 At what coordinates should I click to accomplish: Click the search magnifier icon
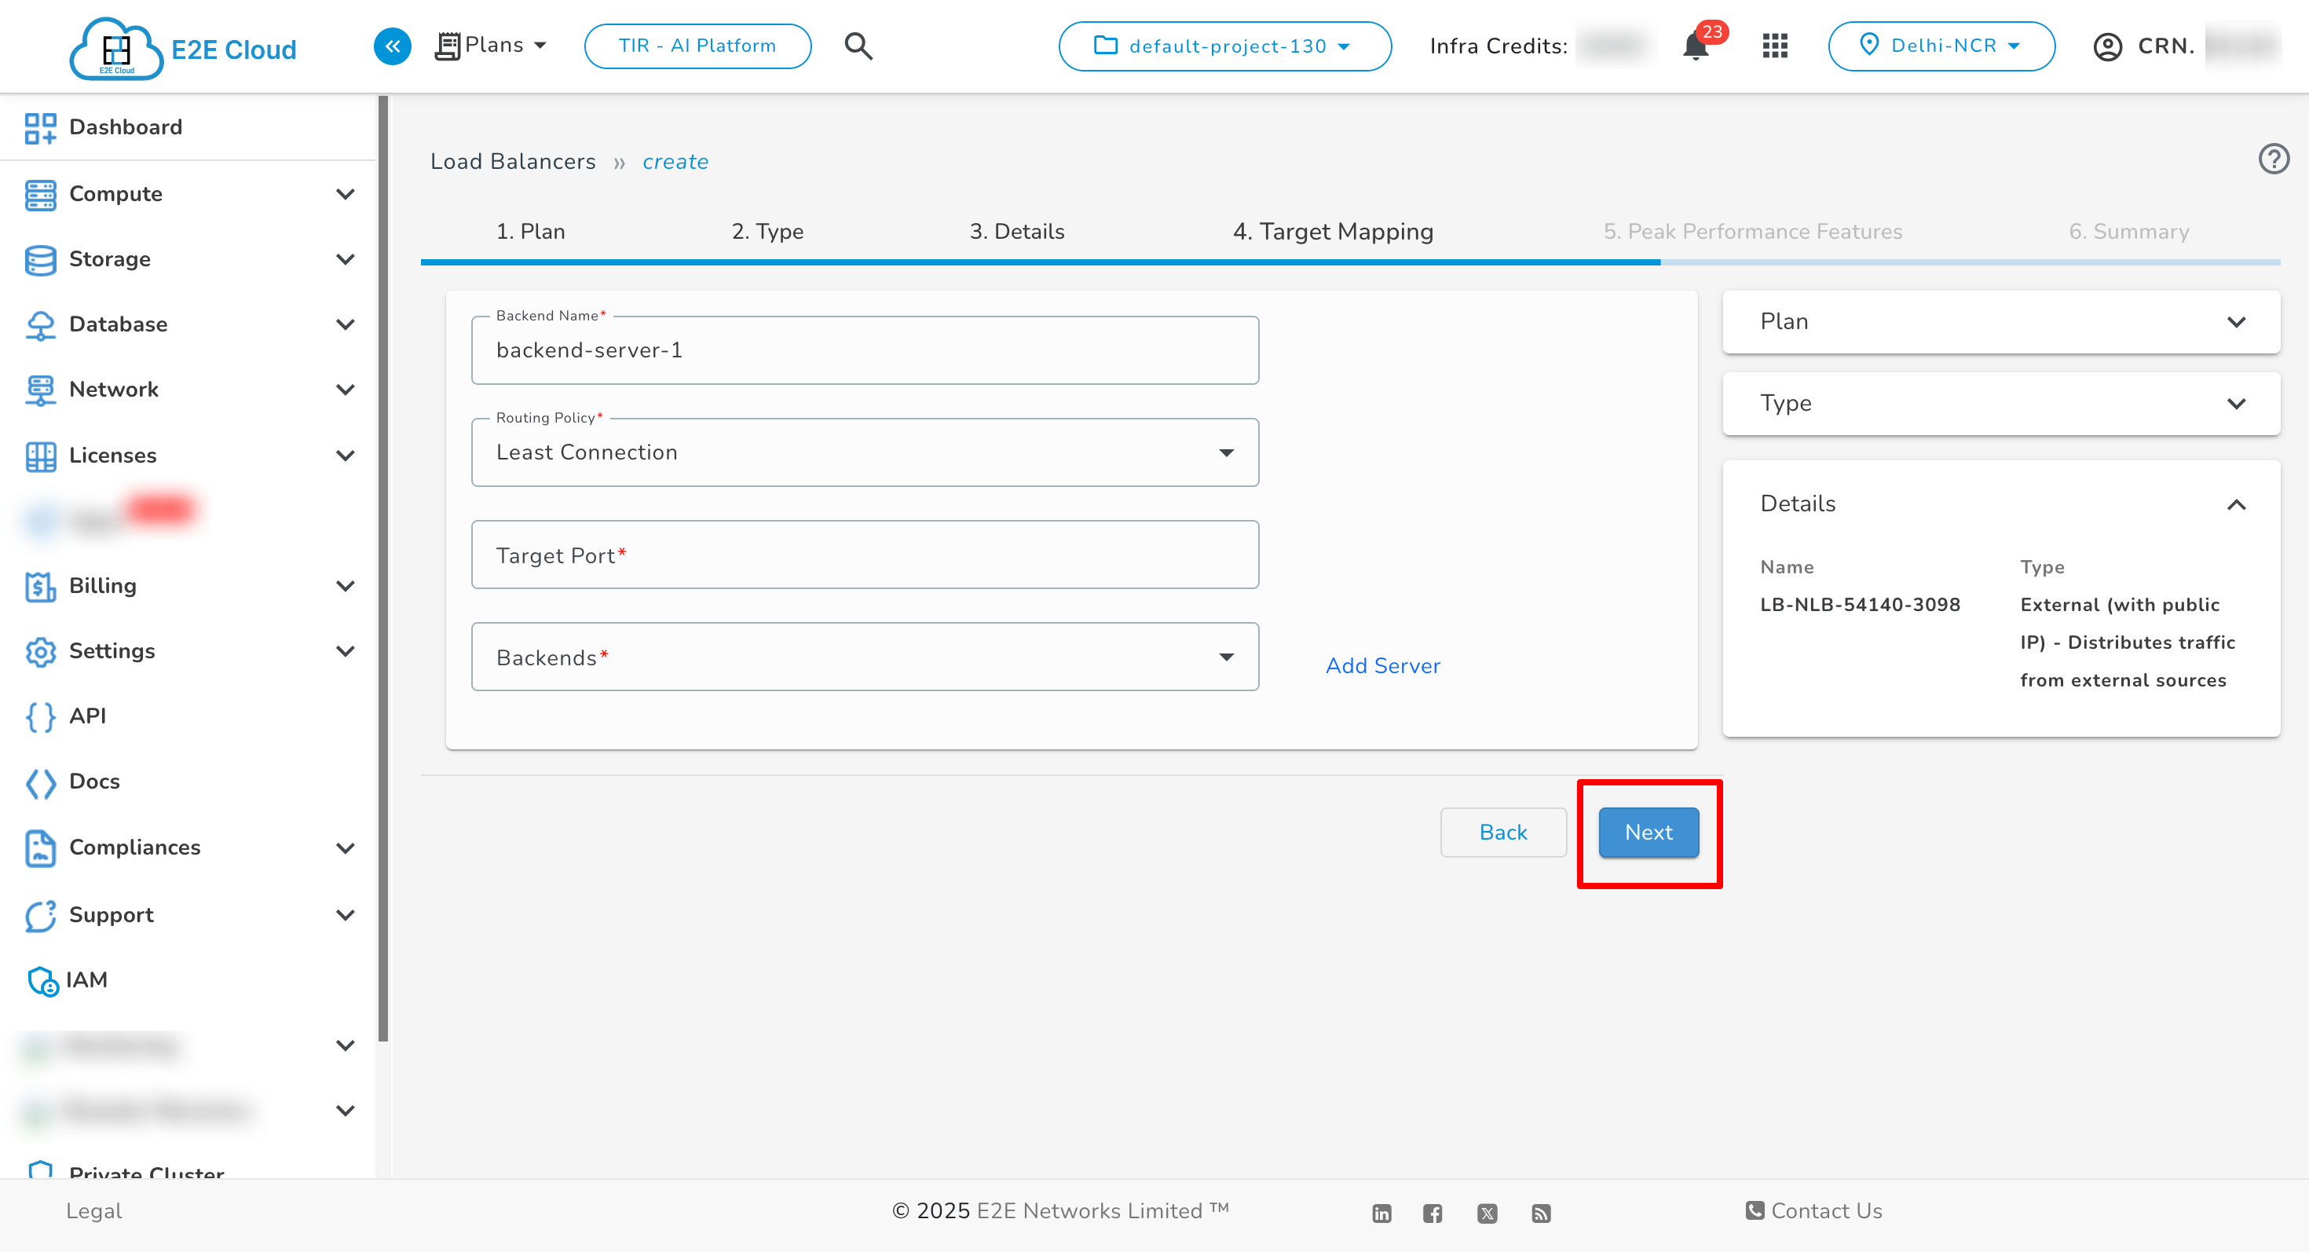tap(858, 46)
